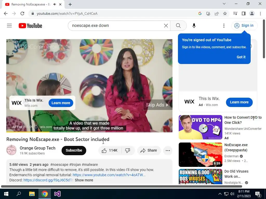Click the address bar URL
Image resolution: width=266 pixels, height=199 pixels.
point(67,13)
